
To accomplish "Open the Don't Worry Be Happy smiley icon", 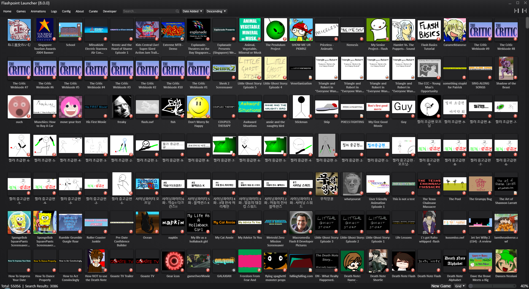I will coord(198,107).
